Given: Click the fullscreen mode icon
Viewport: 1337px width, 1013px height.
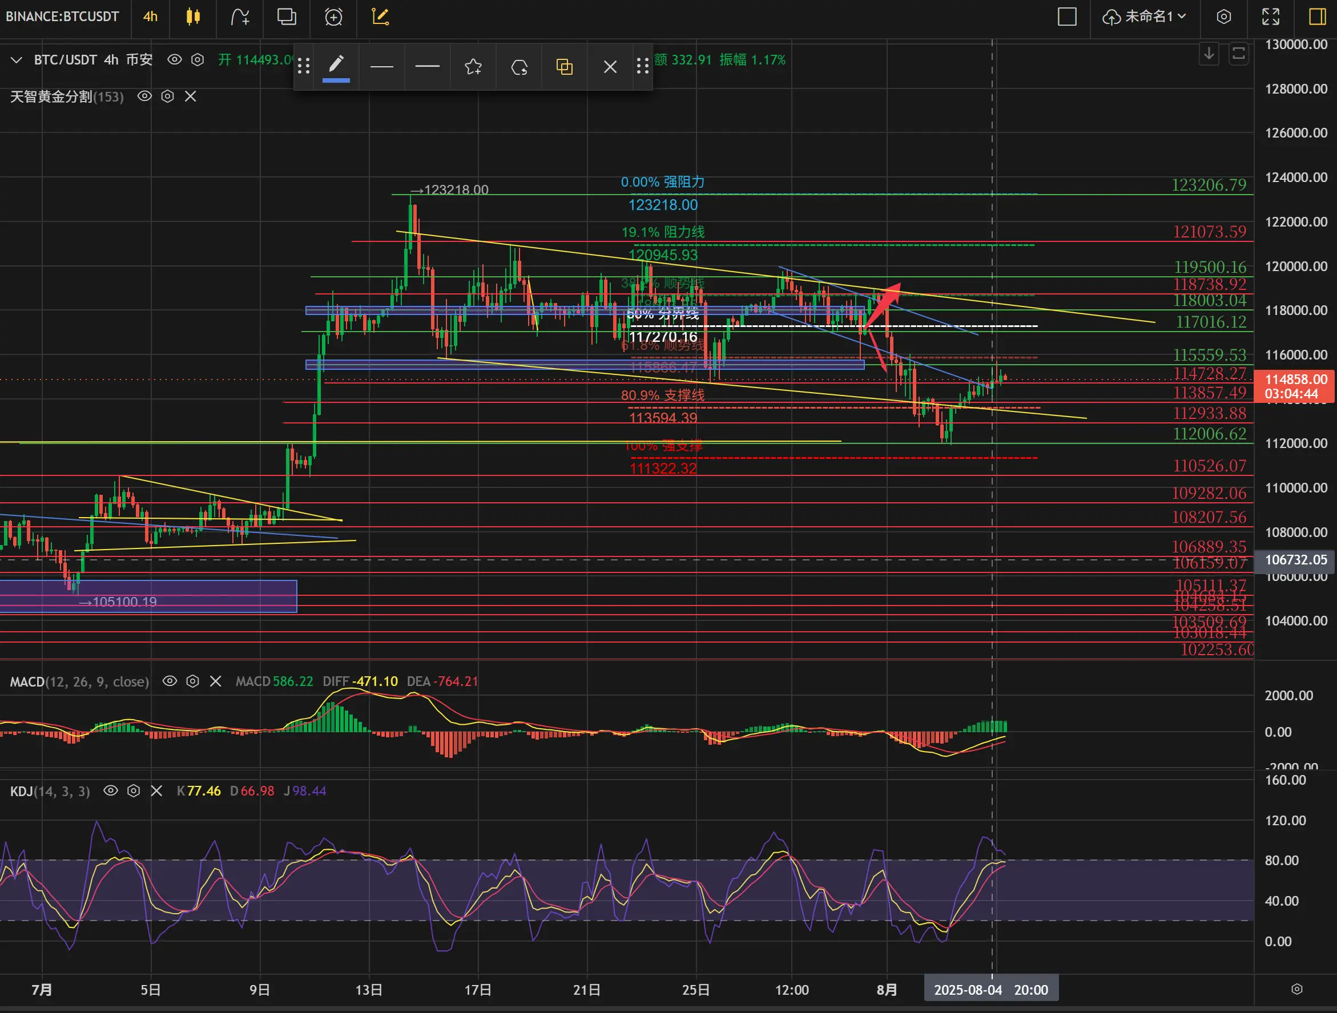Looking at the screenshot, I should (1271, 17).
